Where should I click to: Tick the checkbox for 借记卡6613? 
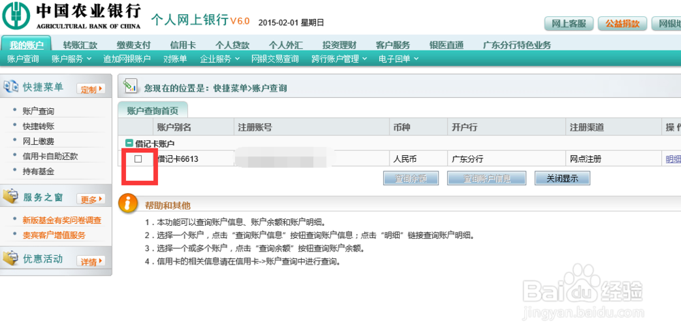(138, 159)
